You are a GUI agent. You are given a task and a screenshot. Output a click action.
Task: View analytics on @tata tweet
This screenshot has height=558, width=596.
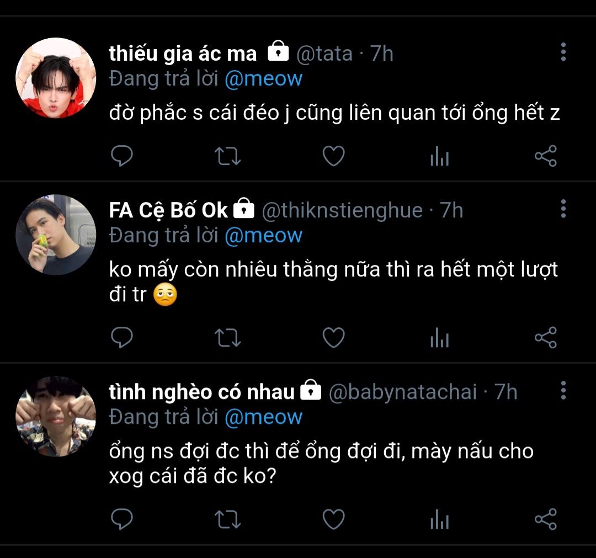tap(439, 158)
